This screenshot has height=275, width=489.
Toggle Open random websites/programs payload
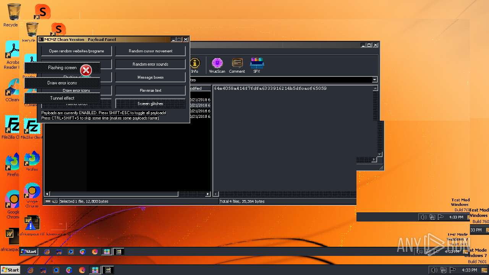76,51
